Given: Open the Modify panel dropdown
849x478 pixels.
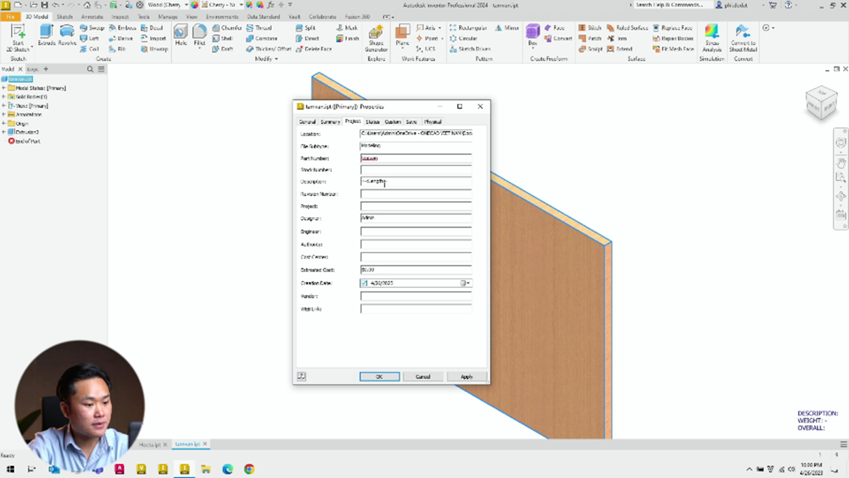Looking at the screenshot, I should pos(266,59).
